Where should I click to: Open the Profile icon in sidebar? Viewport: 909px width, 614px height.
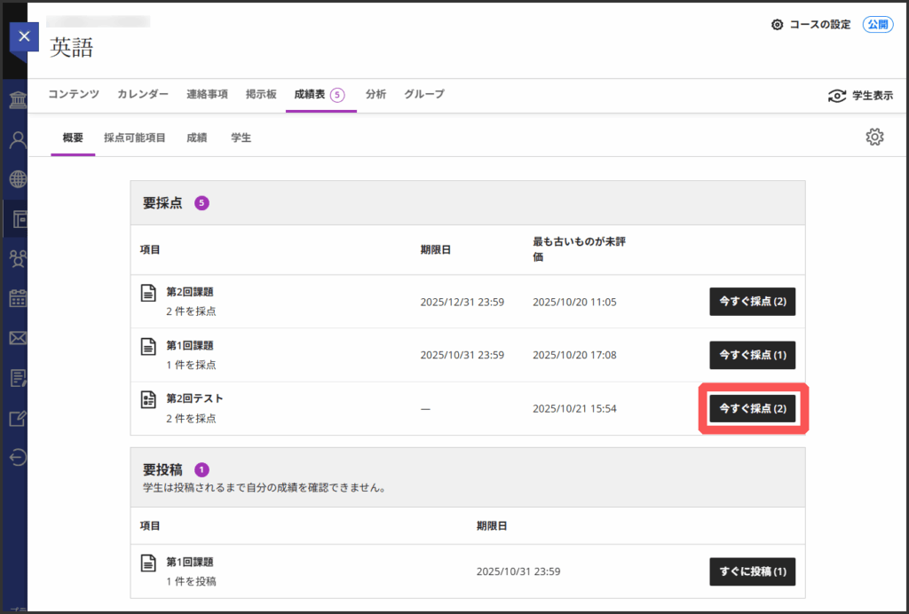pyautogui.click(x=17, y=139)
